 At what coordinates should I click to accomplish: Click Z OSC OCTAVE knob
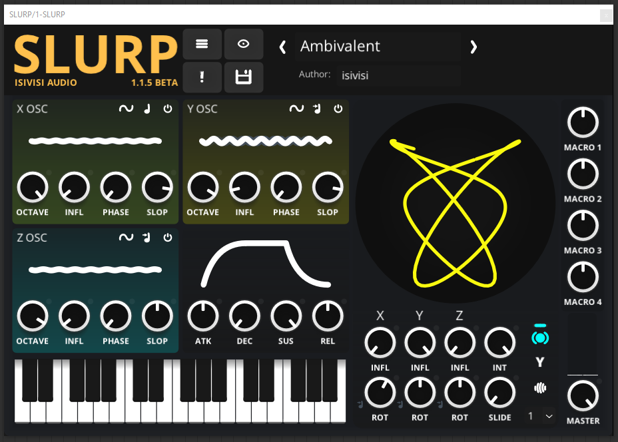click(33, 316)
